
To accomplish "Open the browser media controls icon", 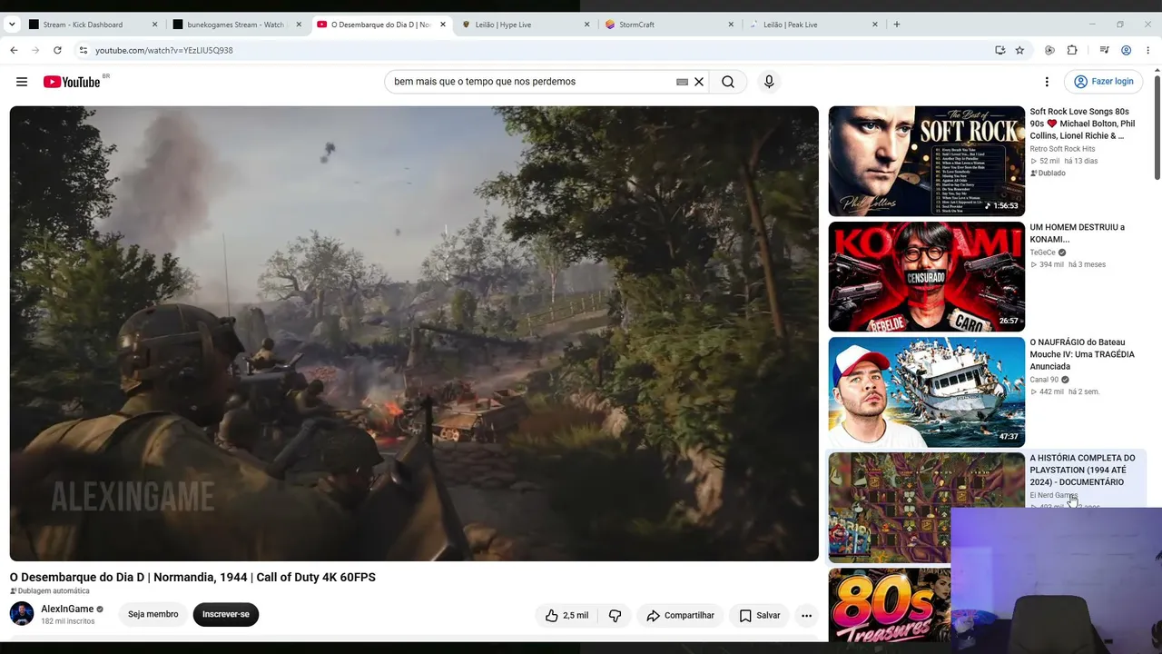I will [1104, 50].
